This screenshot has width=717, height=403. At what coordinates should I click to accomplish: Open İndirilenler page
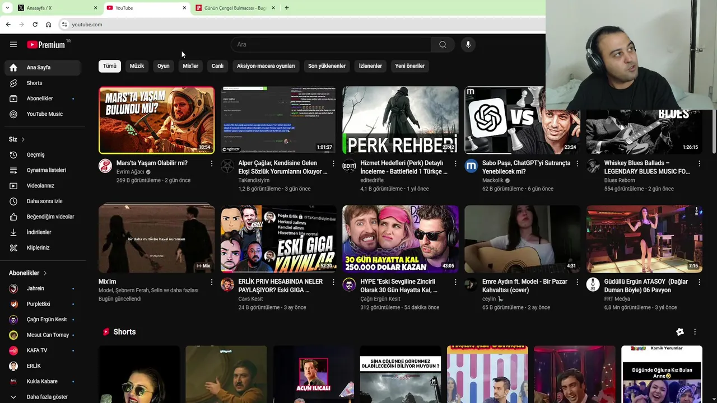point(43,232)
